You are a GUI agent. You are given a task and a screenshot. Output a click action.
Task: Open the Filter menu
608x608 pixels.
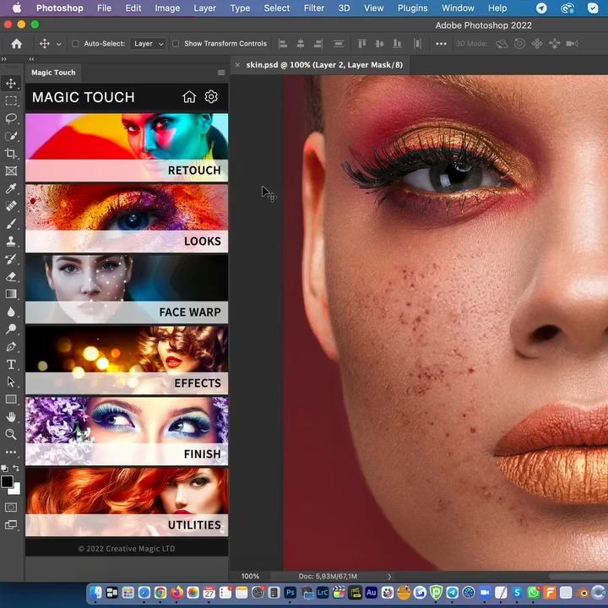[313, 8]
